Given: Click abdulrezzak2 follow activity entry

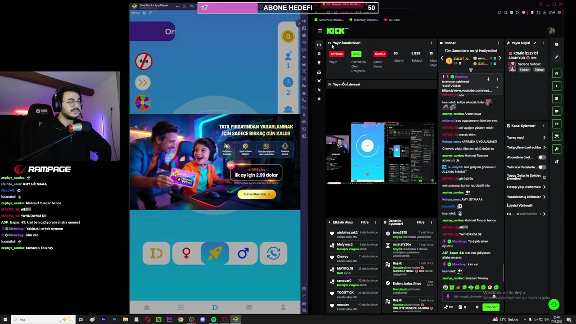Looking at the screenshot, I should coord(353,234).
